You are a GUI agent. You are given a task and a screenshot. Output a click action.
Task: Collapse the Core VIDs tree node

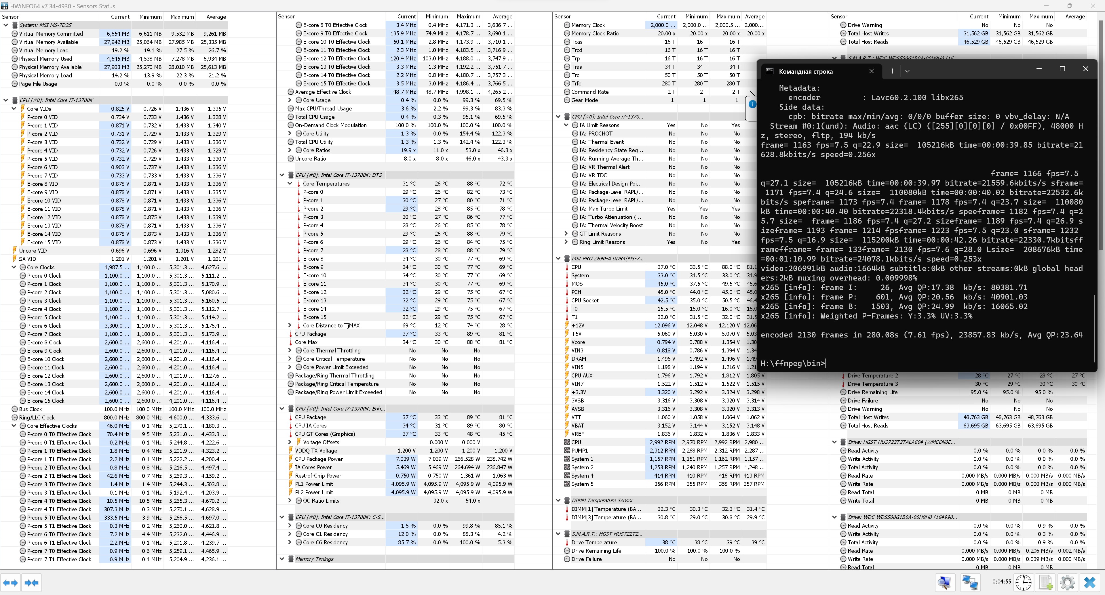(14, 109)
